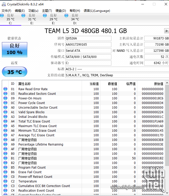Image resolution: width=169 pixels, height=196 pixels.
Task: Click the next disk arrow button
Action: point(166,31)
